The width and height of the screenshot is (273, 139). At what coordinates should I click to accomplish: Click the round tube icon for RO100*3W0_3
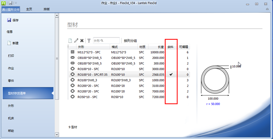tap(72, 80)
